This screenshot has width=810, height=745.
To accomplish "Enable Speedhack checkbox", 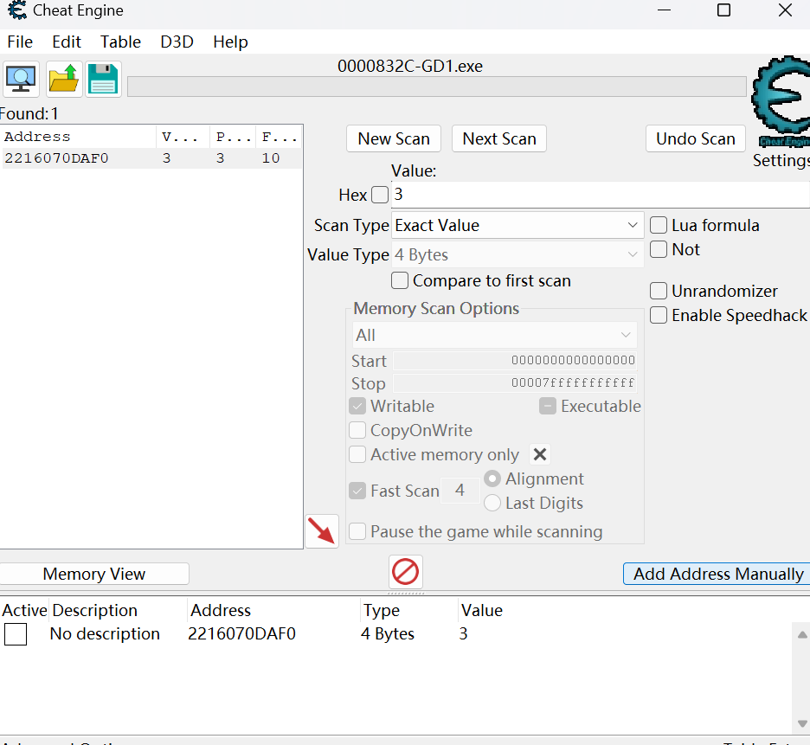I will tap(659, 315).
